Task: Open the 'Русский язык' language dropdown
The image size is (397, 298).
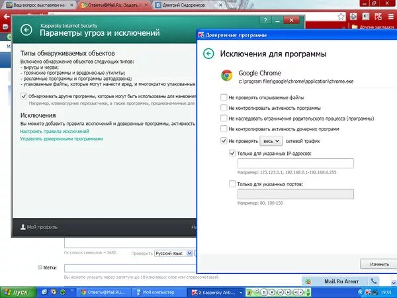Action: coord(173,253)
